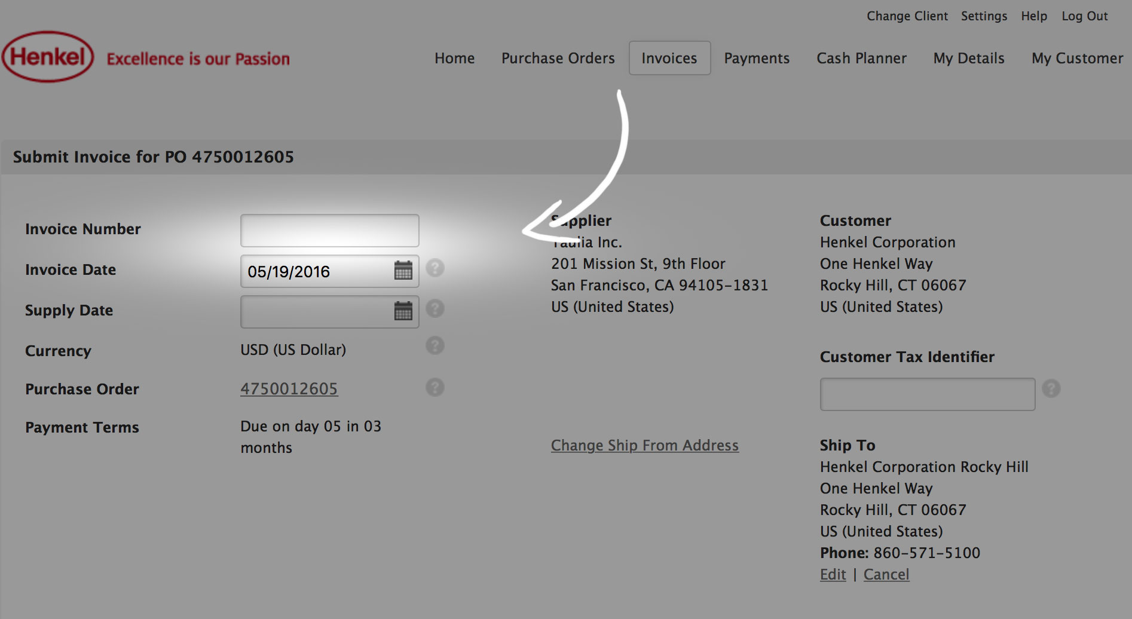Select the 'Due on day 05 in 03 months' text

pyautogui.click(x=311, y=437)
